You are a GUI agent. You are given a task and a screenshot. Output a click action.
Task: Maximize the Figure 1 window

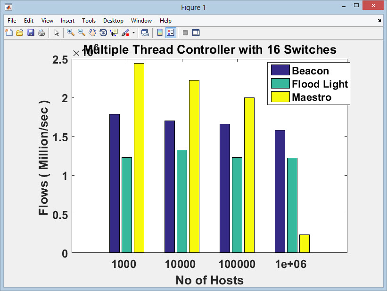356,6
